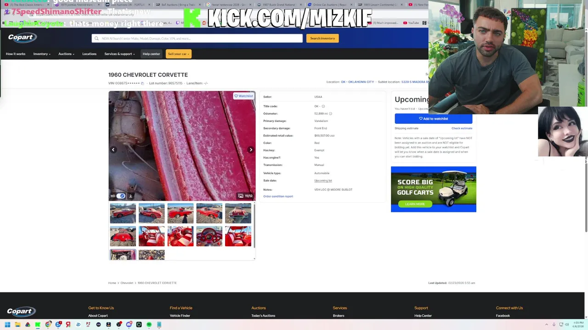Open the Locations menu item
The image size is (588, 330).
tap(89, 54)
